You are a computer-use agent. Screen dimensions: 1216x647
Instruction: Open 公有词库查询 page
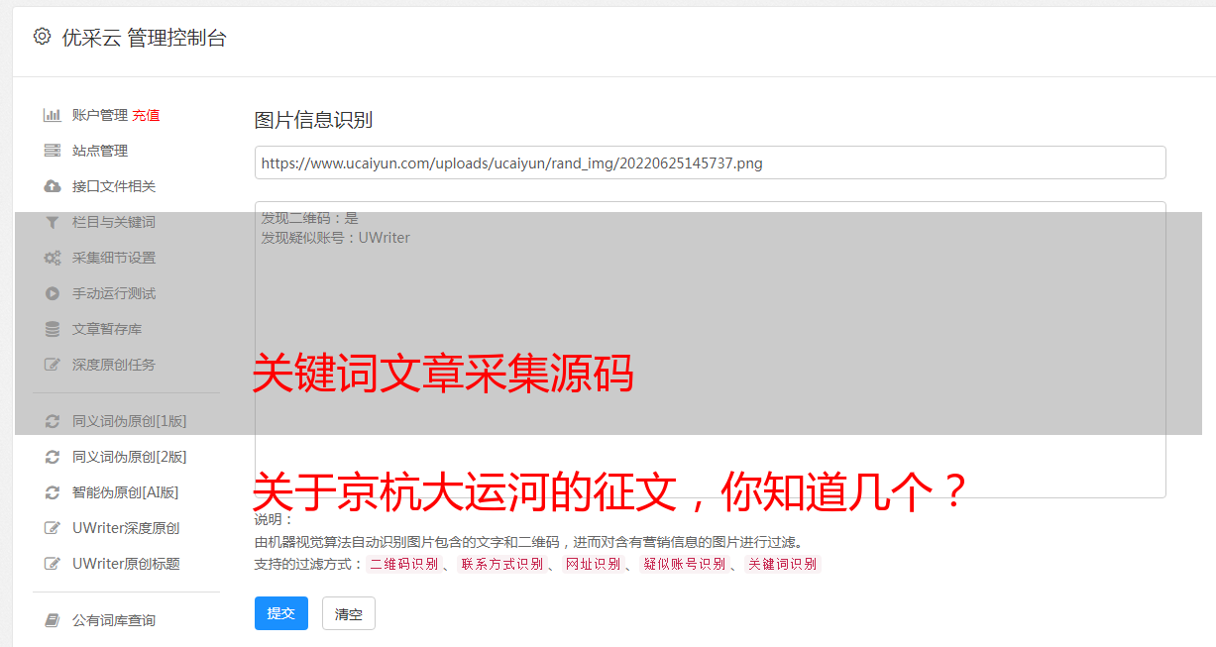tap(114, 620)
